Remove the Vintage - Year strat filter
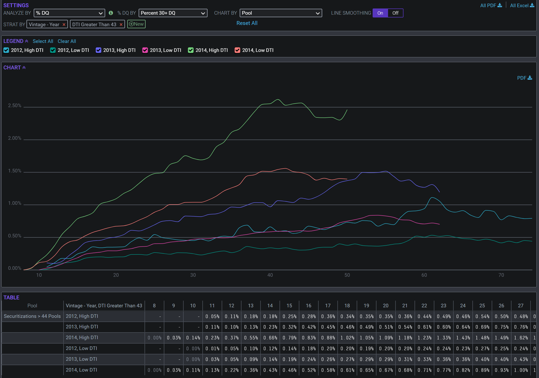The height and width of the screenshot is (378, 539). point(64,25)
